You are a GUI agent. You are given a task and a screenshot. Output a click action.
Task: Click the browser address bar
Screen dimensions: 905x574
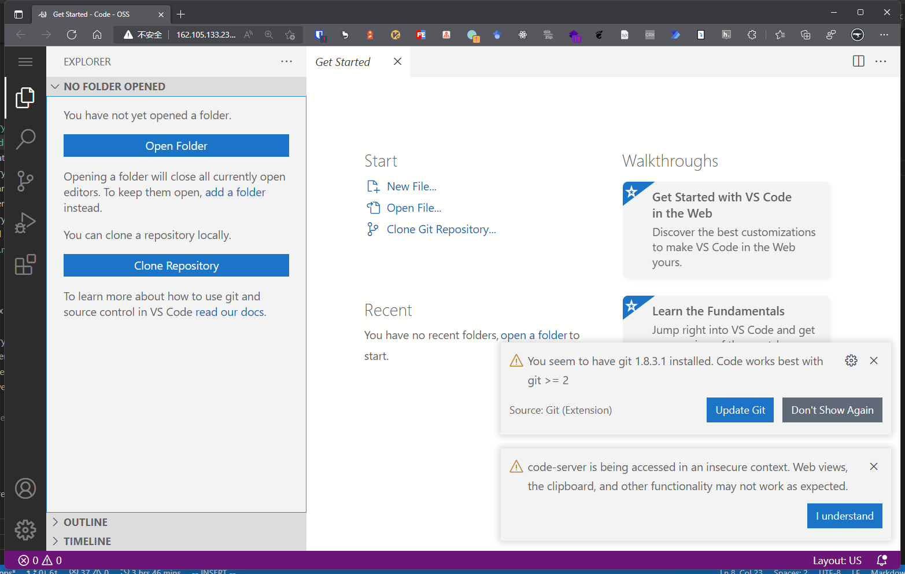tap(206, 35)
